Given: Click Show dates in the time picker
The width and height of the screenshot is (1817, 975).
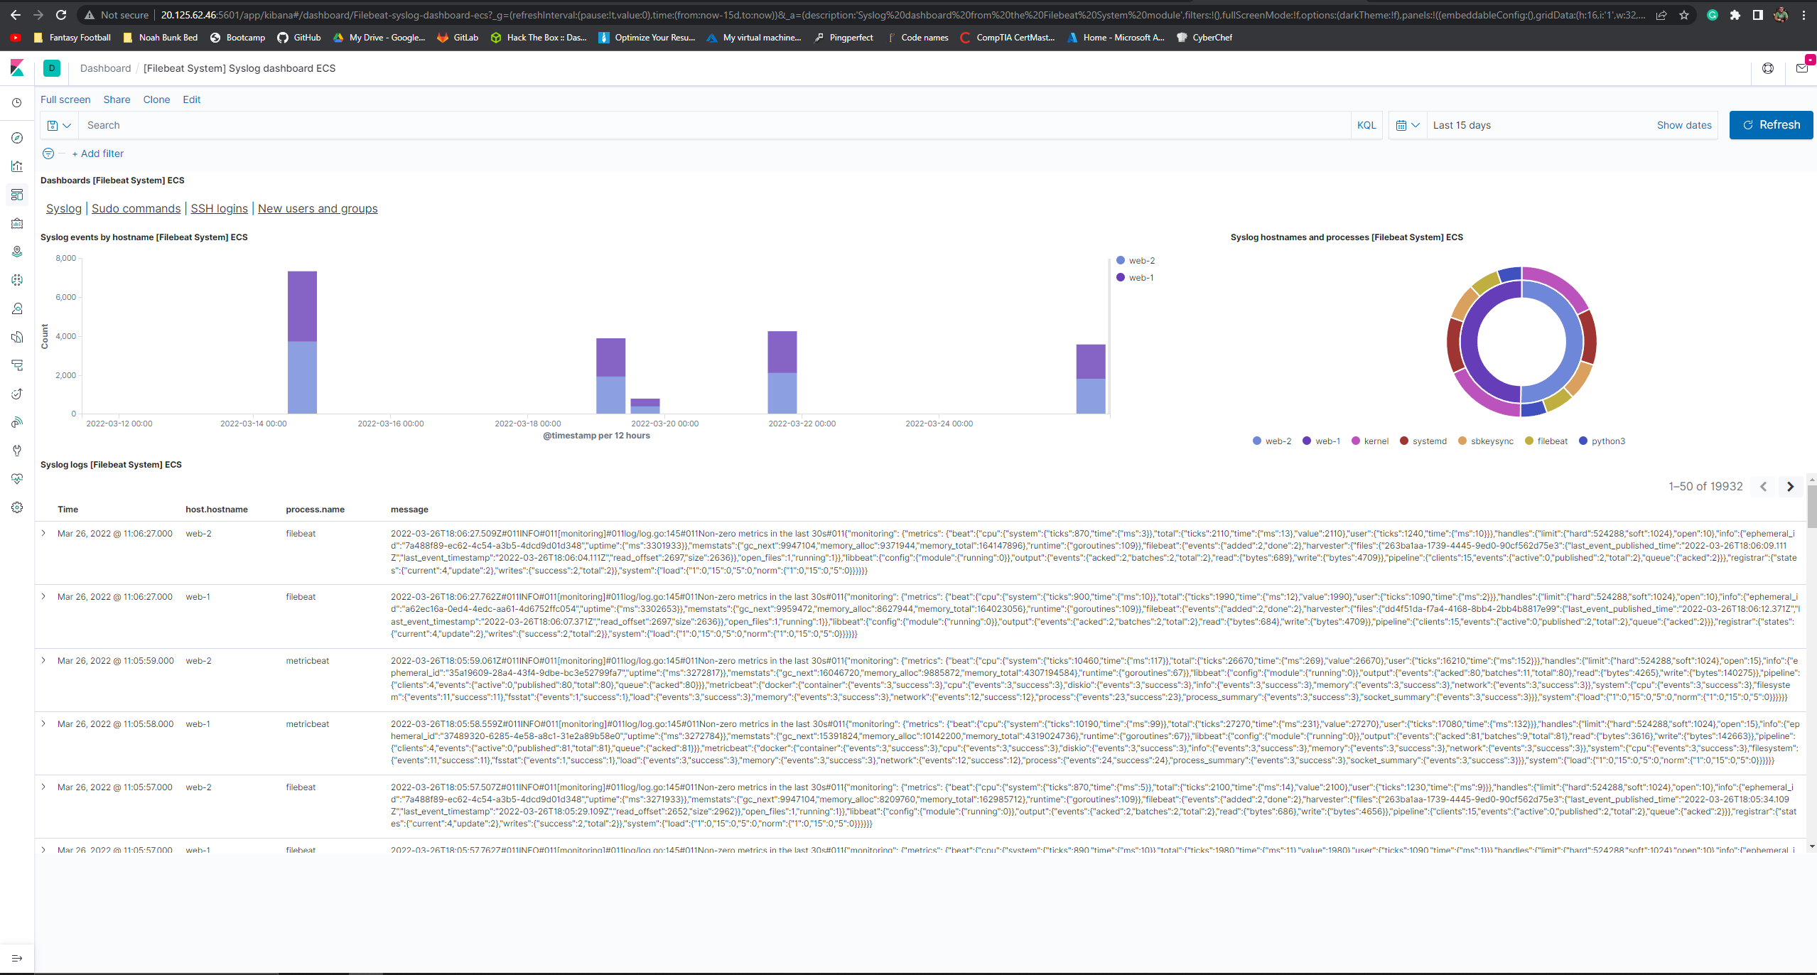Looking at the screenshot, I should click(1683, 124).
